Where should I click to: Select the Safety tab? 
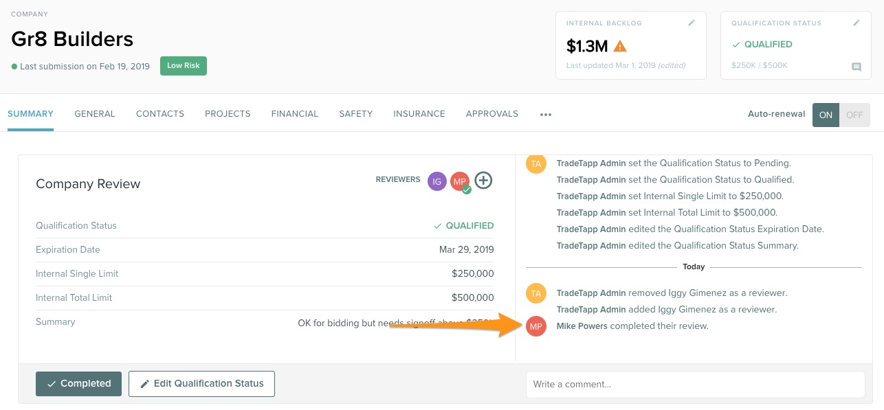pos(355,114)
